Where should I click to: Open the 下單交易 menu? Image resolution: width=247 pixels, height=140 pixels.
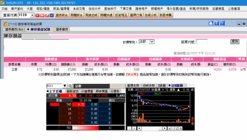point(126,9)
